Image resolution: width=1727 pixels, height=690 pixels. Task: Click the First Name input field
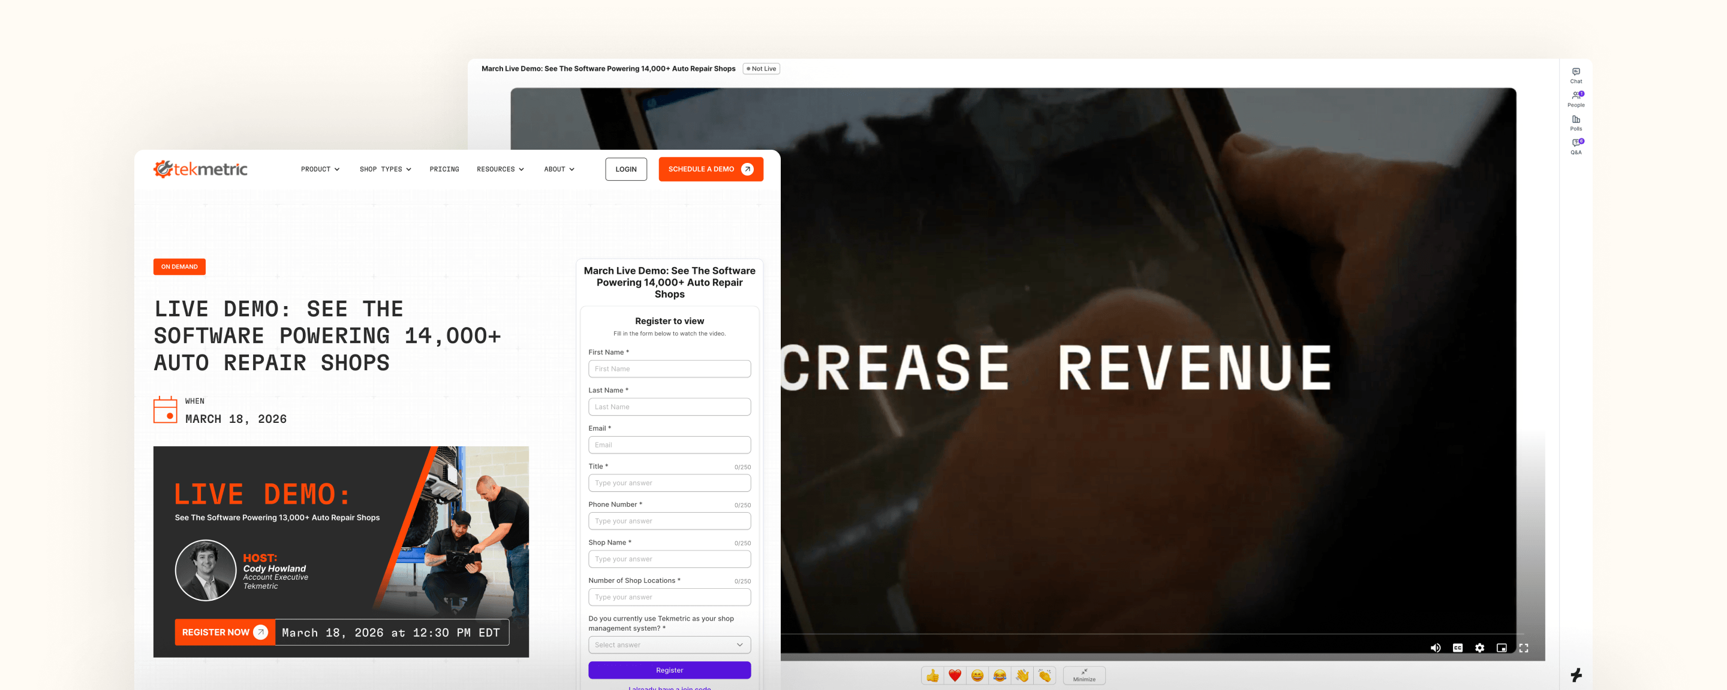[669, 368]
